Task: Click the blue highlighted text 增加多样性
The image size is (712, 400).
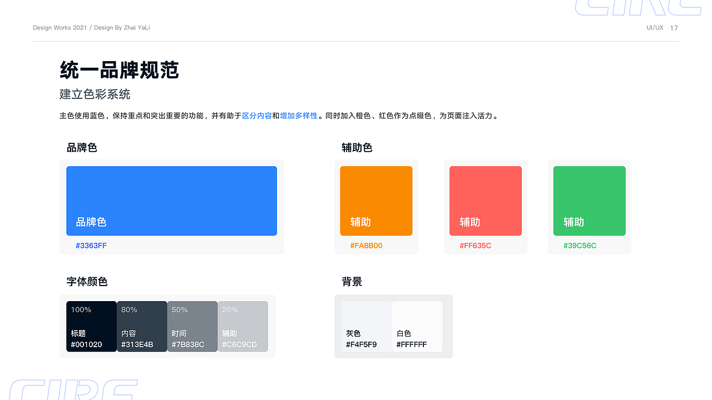Action: click(299, 116)
